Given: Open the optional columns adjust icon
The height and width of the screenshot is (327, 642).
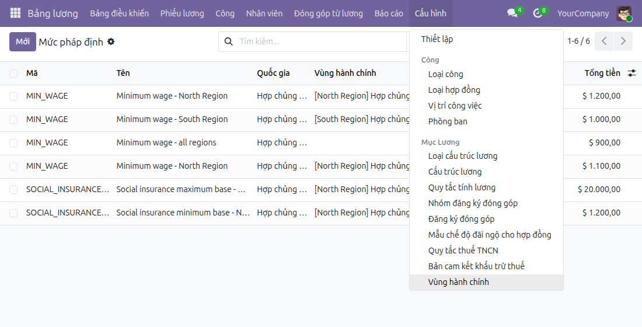Looking at the screenshot, I should pyautogui.click(x=631, y=73).
